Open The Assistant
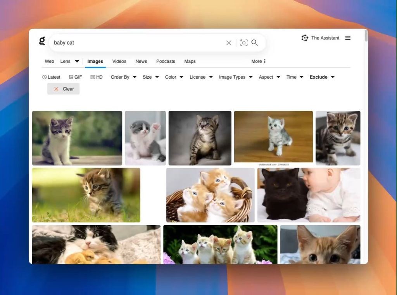This screenshot has width=397, height=295. coord(320,38)
